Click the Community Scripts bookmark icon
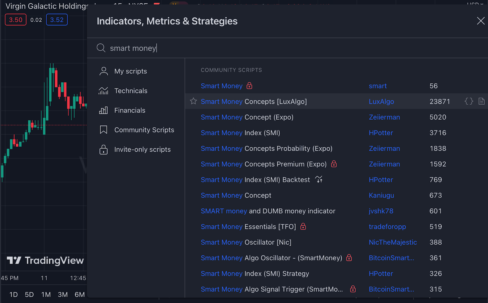This screenshot has width=488, height=303. [x=104, y=130]
